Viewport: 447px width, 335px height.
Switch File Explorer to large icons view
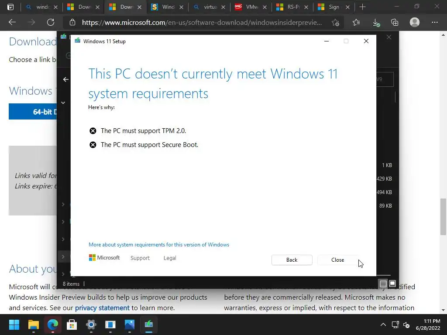pyautogui.click(x=392, y=284)
